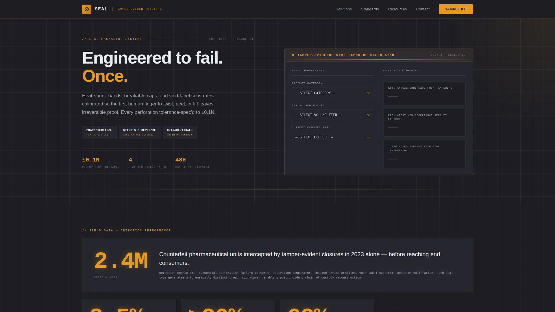Image resolution: width=555 pixels, height=312 pixels.
Task: Open the Product Category dropdown
Action: 333,93
